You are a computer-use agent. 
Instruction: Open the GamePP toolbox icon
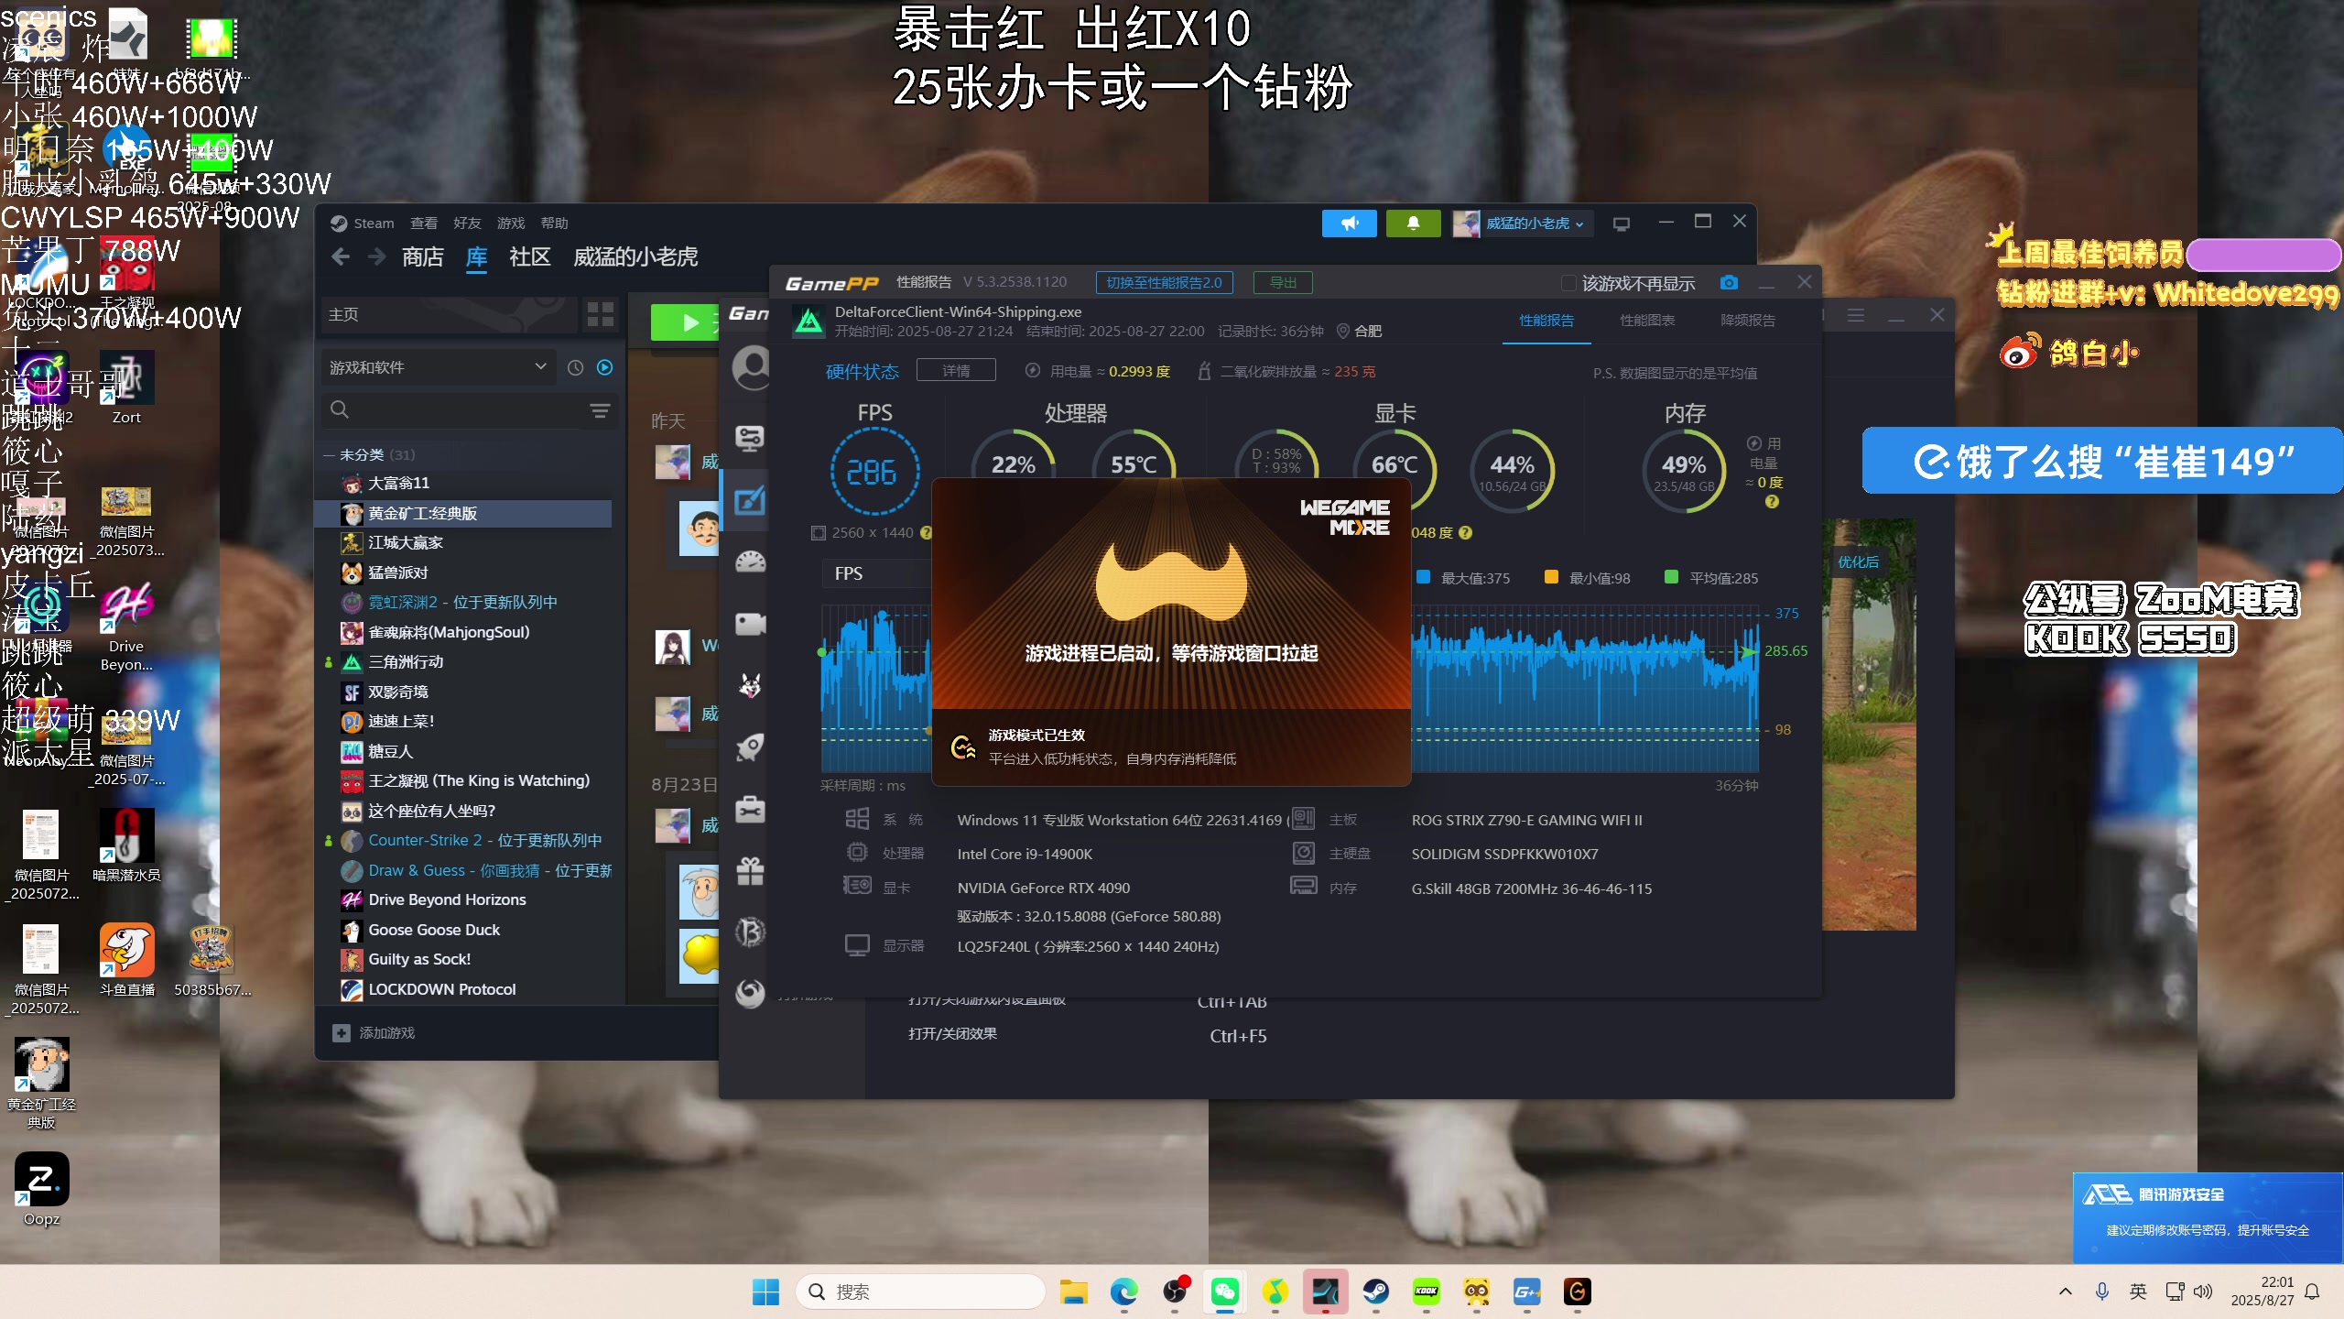750,810
